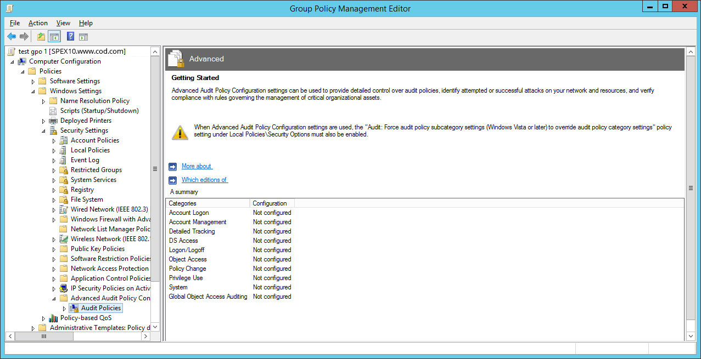Click the Up one level folder icon
The width and height of the screenshot is (701, 359).
coord(41,37)
